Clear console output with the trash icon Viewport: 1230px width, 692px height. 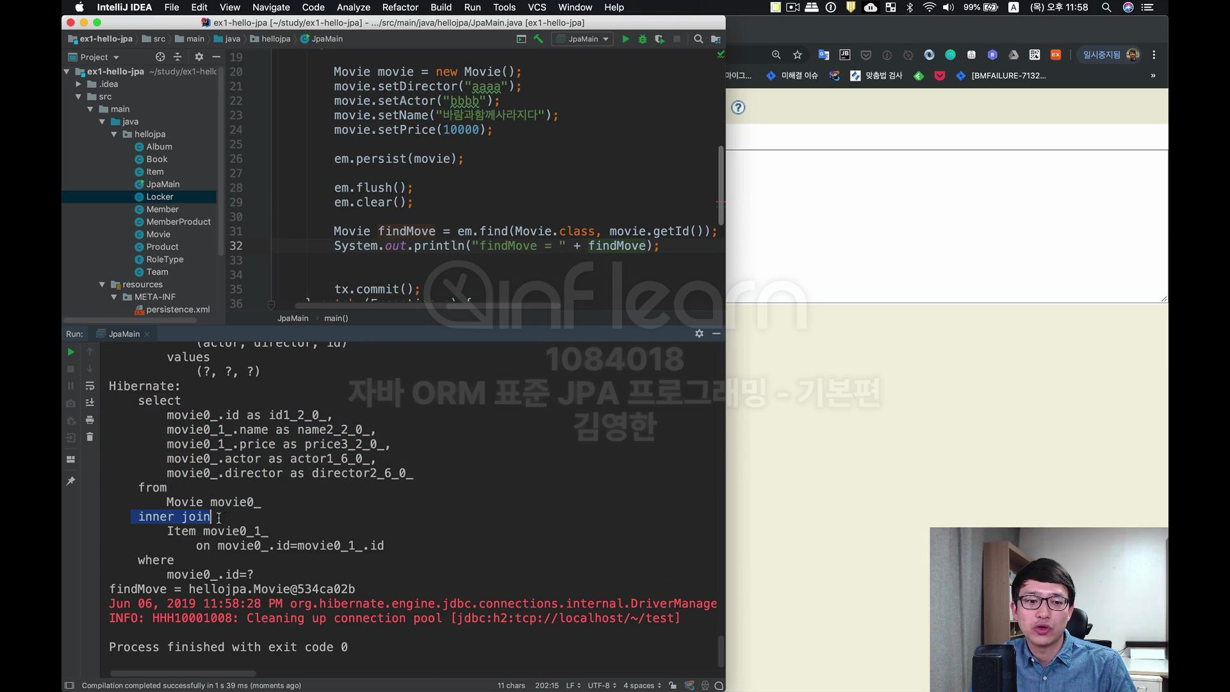(90, 437)
